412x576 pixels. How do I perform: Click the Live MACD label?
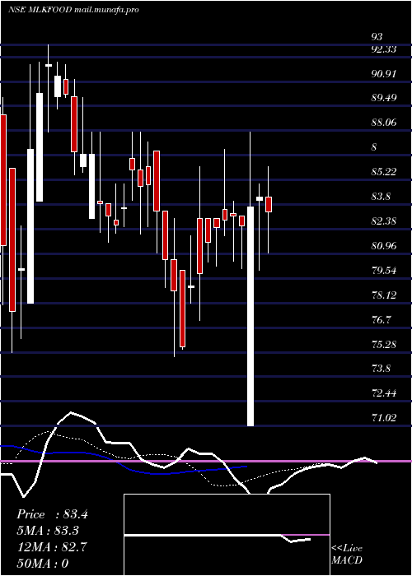(x=347, y=554)
